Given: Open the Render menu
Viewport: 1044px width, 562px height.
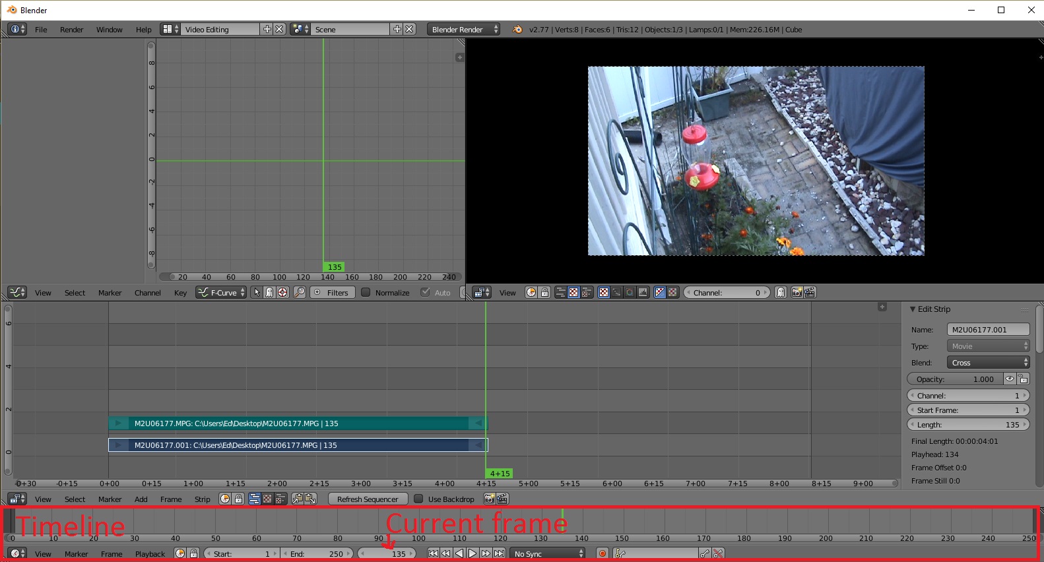Looking at the screenshot, I should click(x=71, y=30).
